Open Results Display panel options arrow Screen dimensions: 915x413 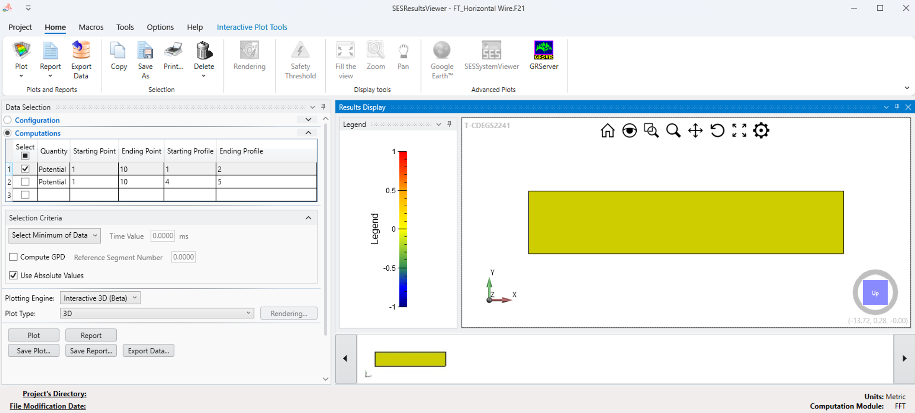886,107
